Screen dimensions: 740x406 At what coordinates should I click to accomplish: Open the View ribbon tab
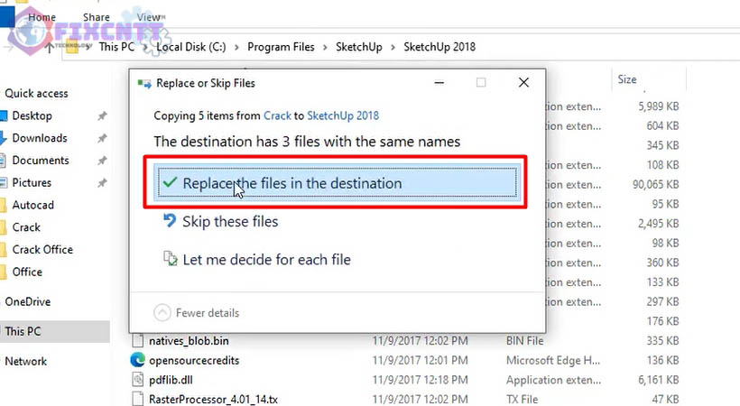click(149, 17)
